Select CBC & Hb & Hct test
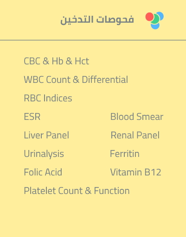Viewport: 186px width, 237px height. (57, 61)
